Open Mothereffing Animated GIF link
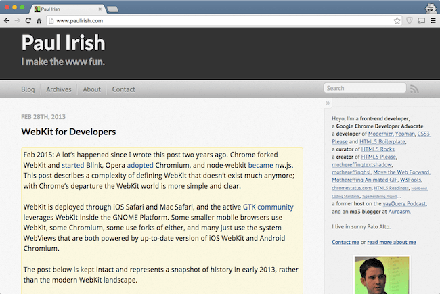The image size is (440, 294). coord(364,180)
